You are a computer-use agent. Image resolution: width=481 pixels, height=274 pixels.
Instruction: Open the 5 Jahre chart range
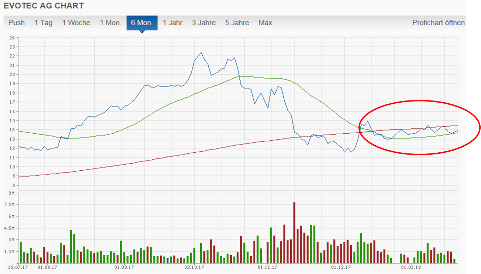[237, 23]
